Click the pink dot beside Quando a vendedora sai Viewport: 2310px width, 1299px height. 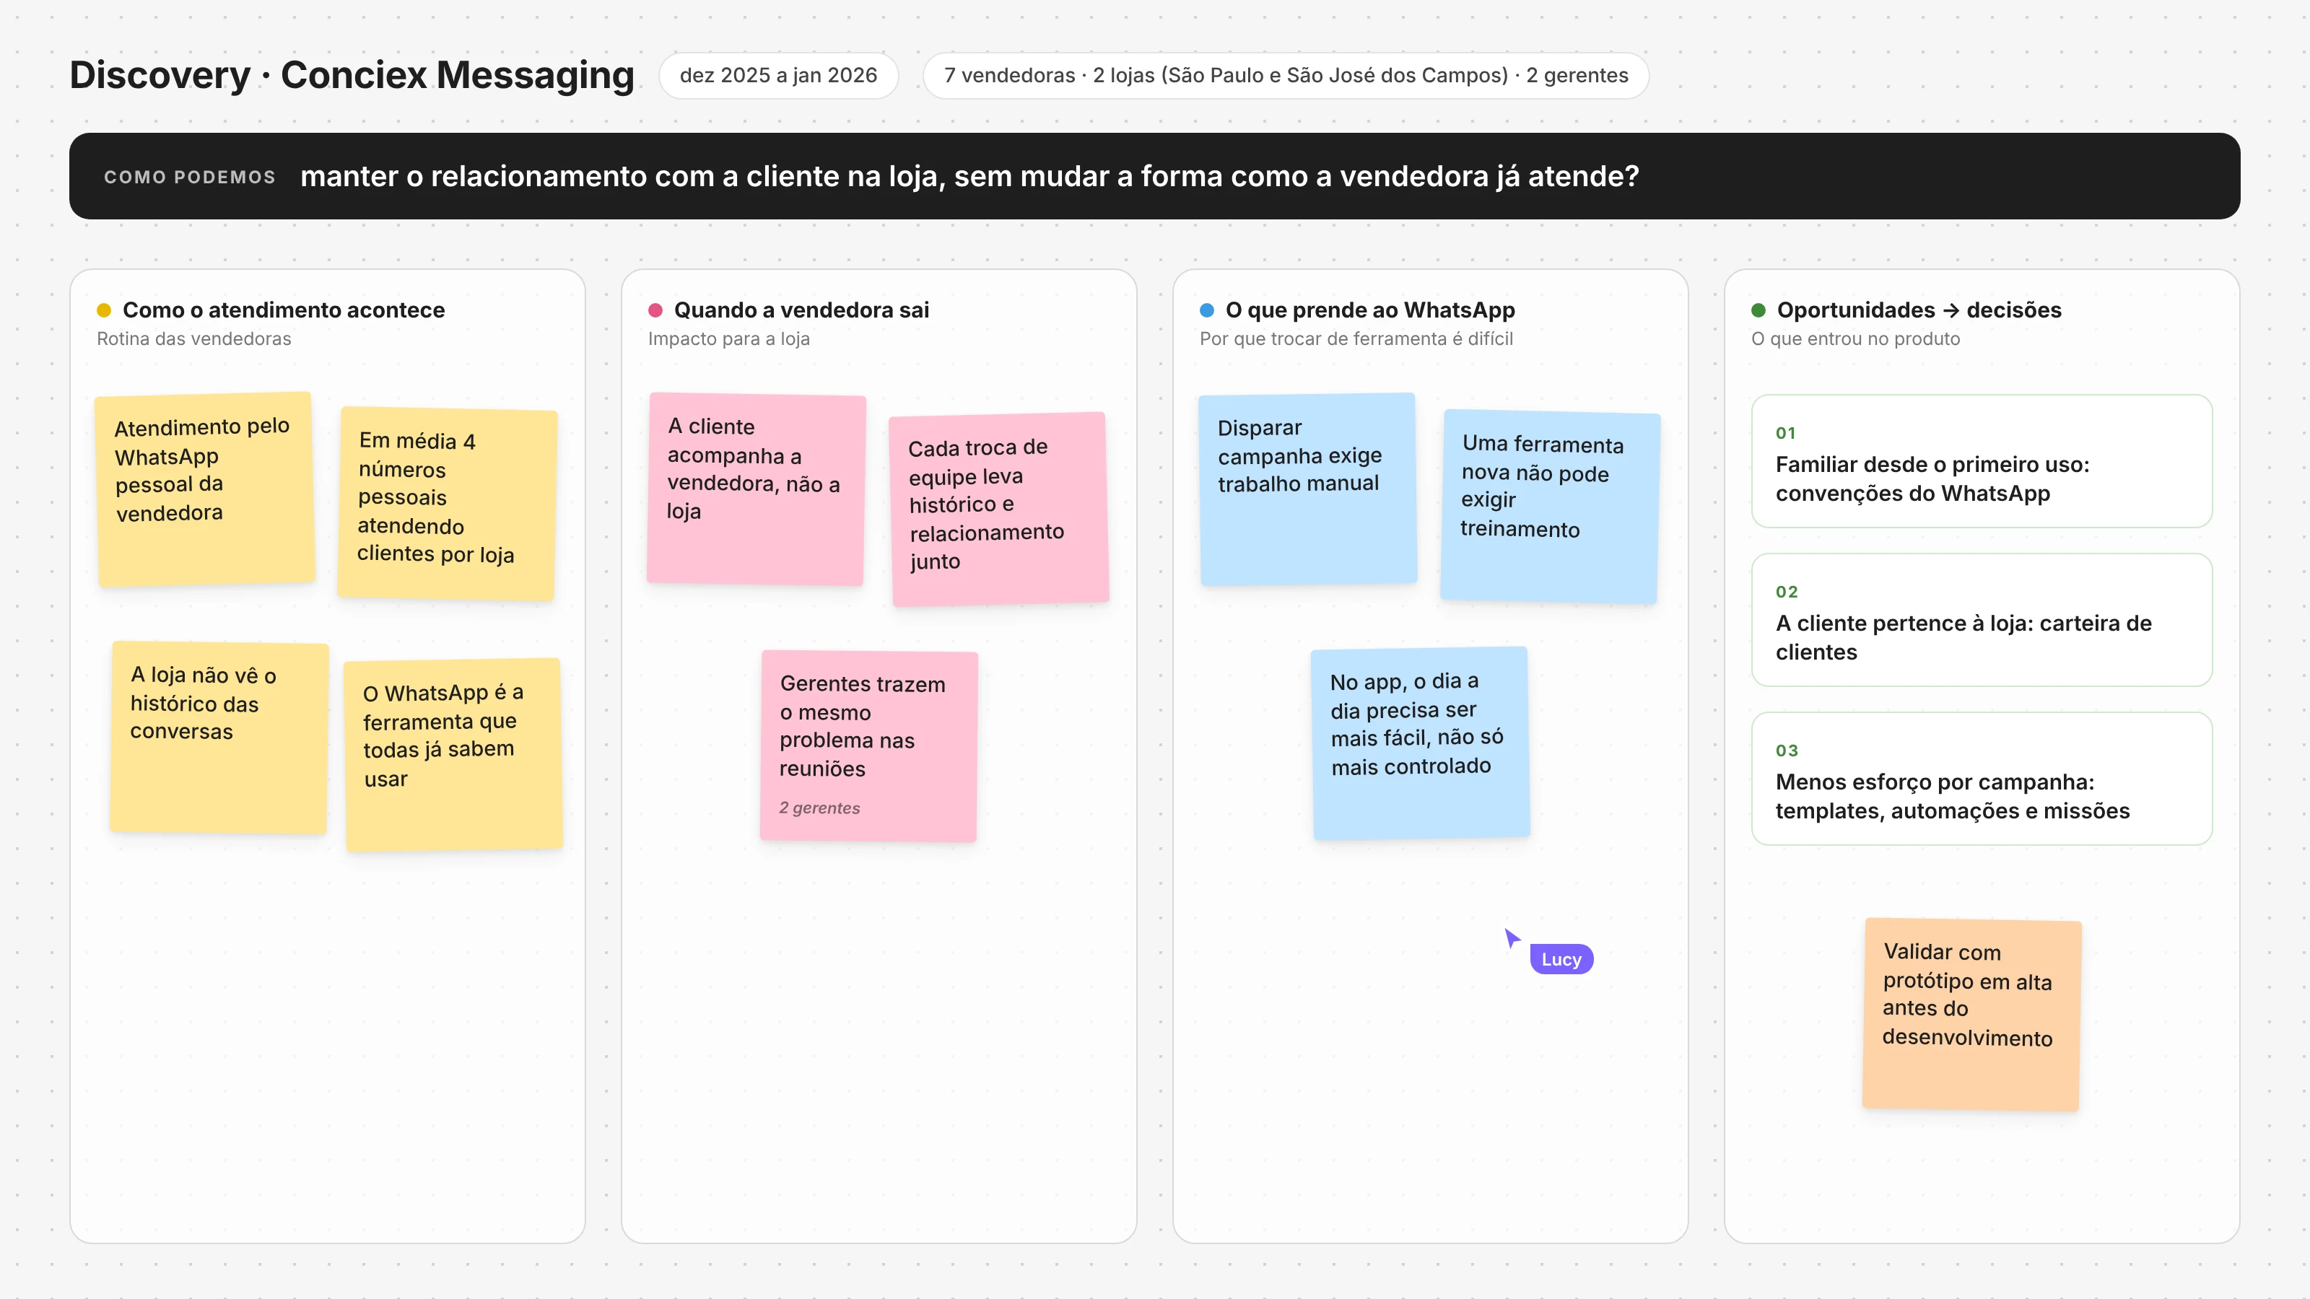(x=655, y=310)
